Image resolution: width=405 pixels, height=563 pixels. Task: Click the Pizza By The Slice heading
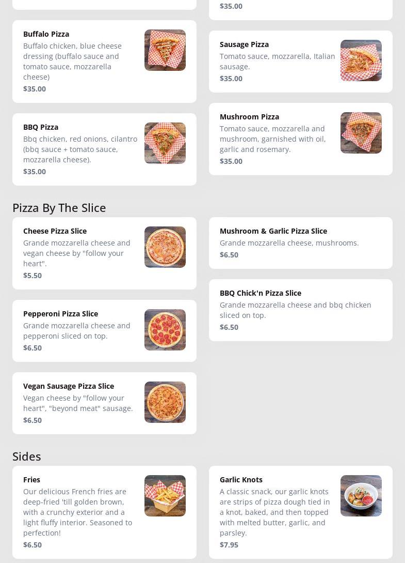tap(59, 208)
